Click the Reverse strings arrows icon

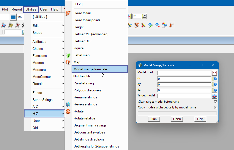click(68, 104)
